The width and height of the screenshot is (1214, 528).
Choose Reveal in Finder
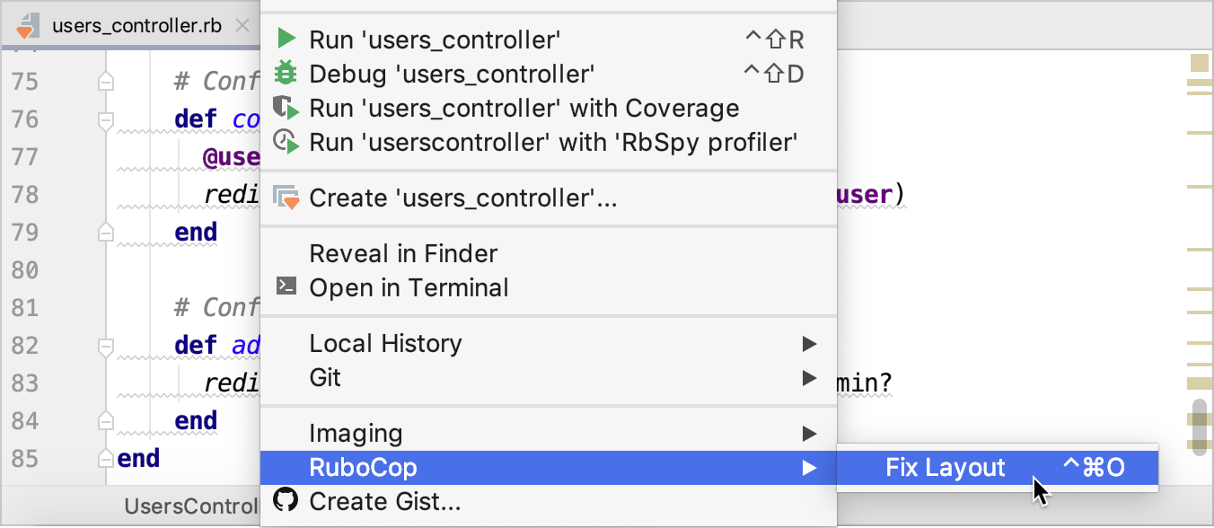[403, 253]
